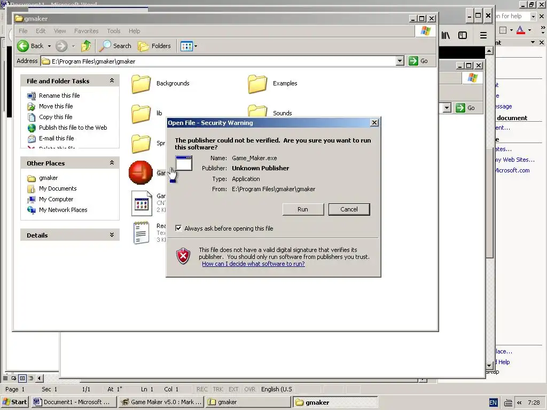This screenshot has height=410, width=547.
Task: Click EN language indicator in tray
Action: [493, 403]
